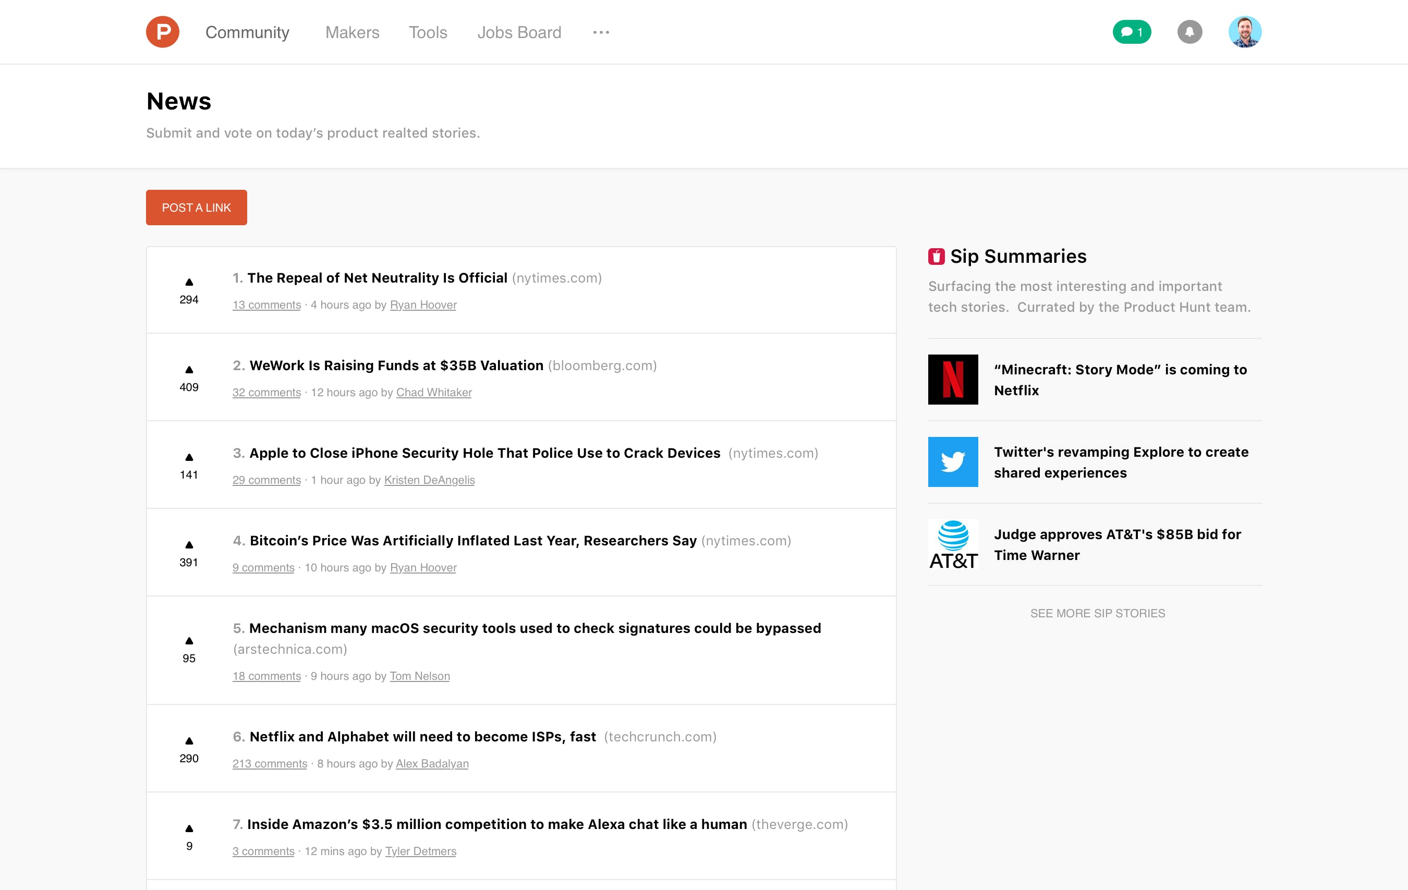The width and height of the screenshot is (1408, 890).
Task: Upvote the Netflix and Alphabet ISPs story
Action: coord(189,741)
